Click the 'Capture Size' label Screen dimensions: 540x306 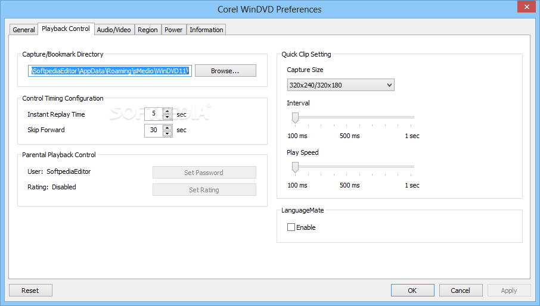(305, 70)
